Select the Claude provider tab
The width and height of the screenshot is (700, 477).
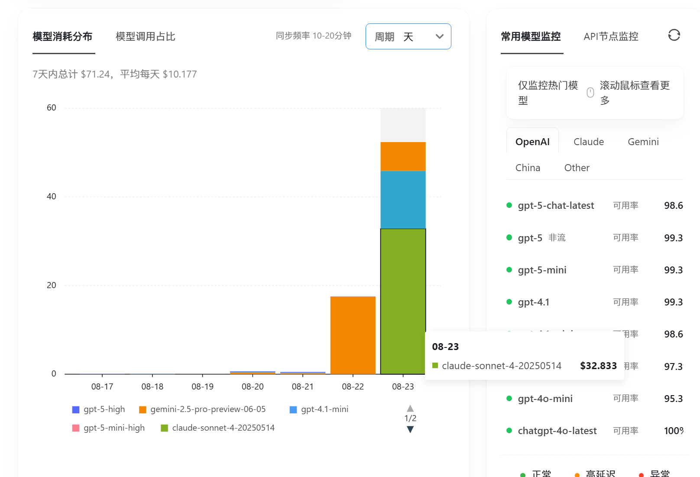pyautogui.click(x=588, y=142)
